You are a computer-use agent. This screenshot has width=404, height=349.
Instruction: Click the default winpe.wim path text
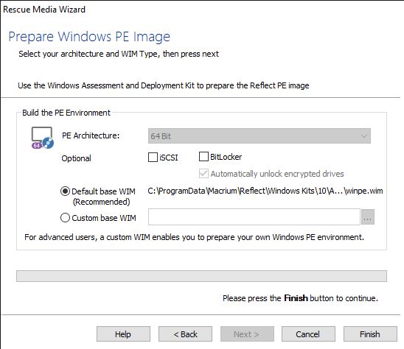pyautogui.click(x=265, y=191)
